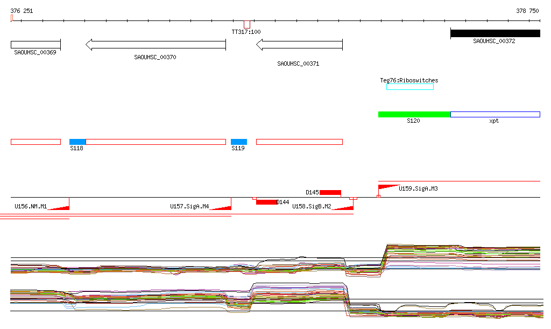The width and height of the screenshot is (551, 329).
Task: Click the U157.SigA.M4 label text
Action: (x=189, y=206)
